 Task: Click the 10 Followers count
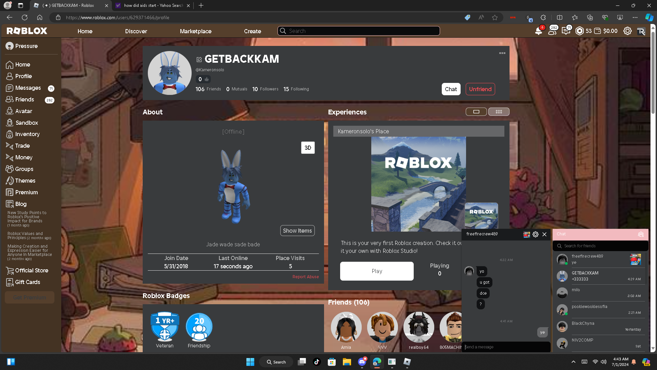[x=265, y=89]
